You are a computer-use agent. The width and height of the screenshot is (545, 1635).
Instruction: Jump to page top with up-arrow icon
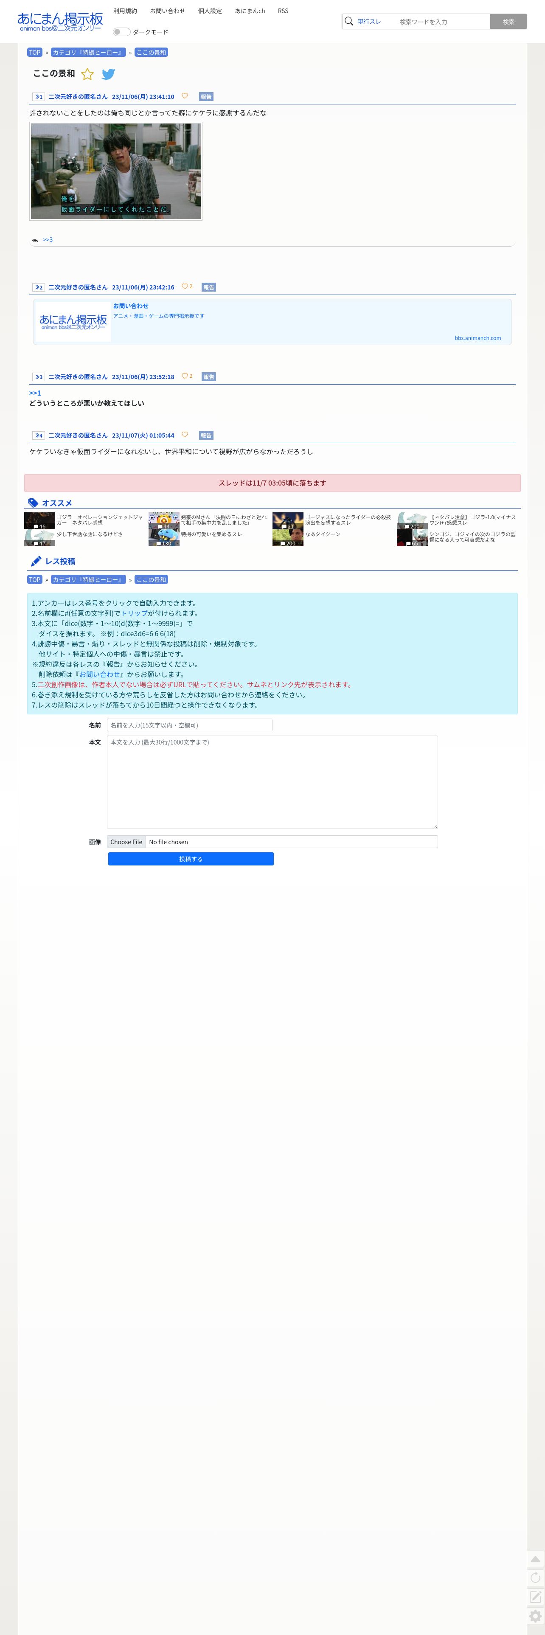[536, 1559]
